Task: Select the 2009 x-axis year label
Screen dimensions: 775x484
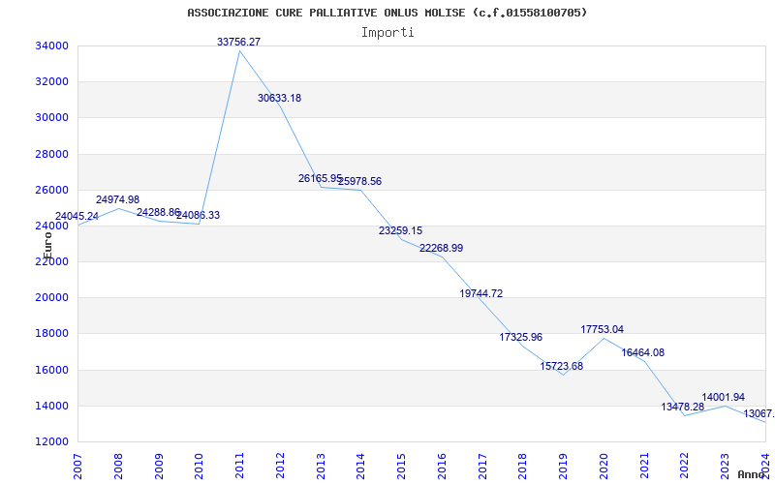Action: [159, 467]
